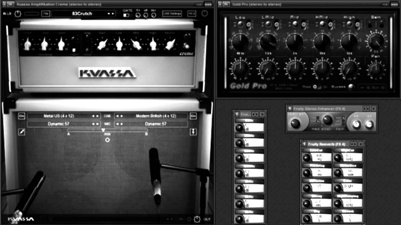Screen dimensions: 401x225
Task: Click Fruity Reeverb preset arrows in title bar
Action: [353, 144]
